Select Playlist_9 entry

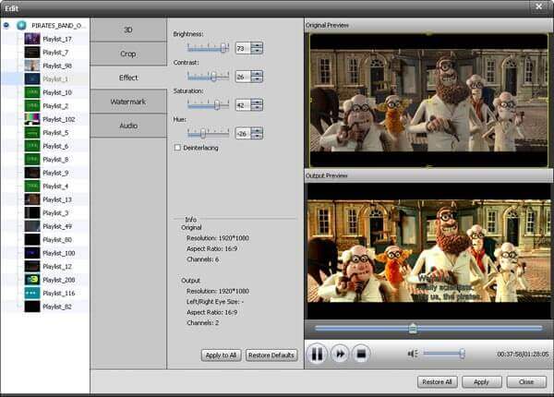pyautogui.click(x=55, y=173)
